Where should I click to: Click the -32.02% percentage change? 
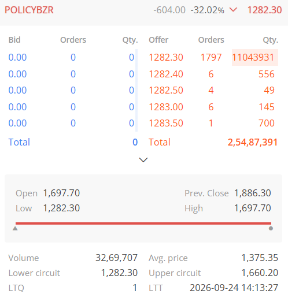pos(208,10)
